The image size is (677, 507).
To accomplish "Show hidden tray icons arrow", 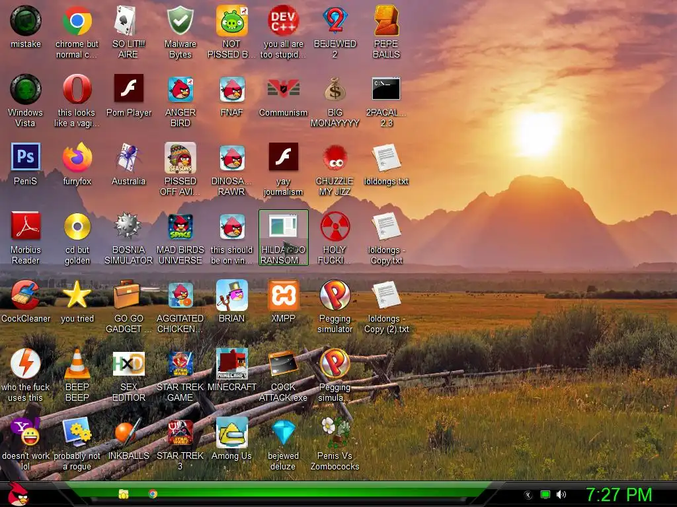I will pos(528,495).
